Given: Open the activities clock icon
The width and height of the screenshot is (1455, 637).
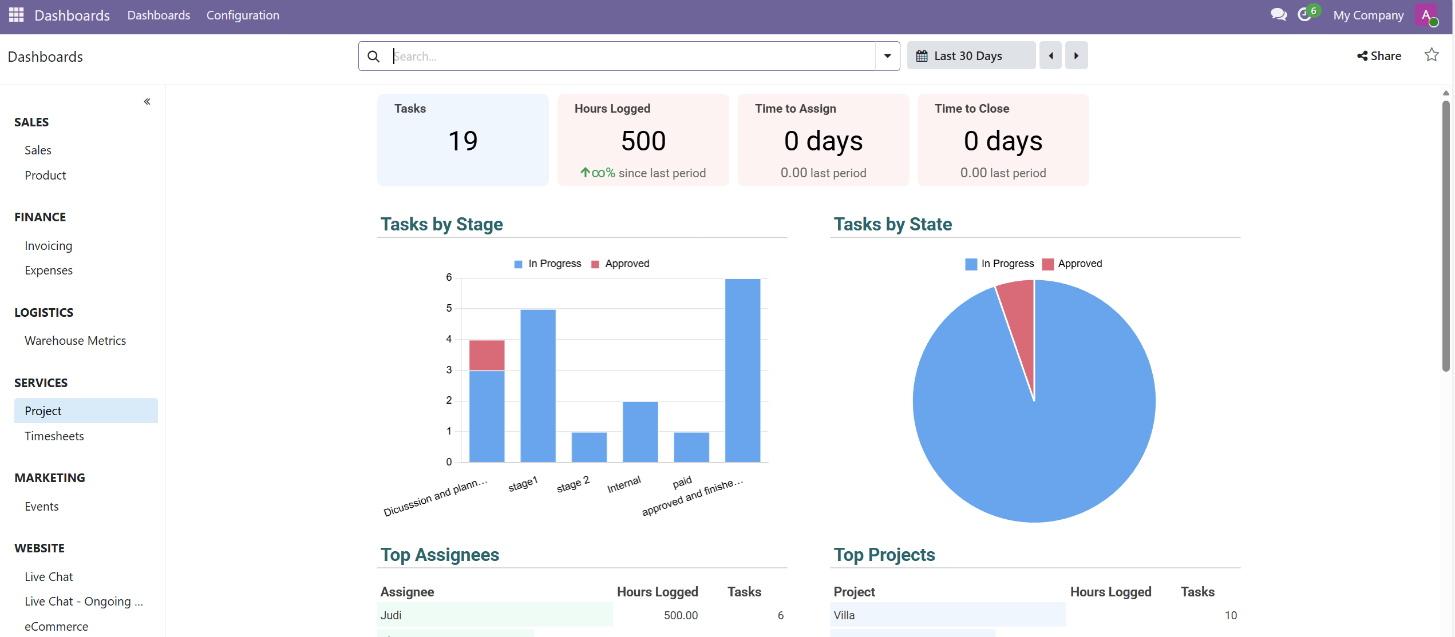Looking at the screenshot, I should point(1304,15).
